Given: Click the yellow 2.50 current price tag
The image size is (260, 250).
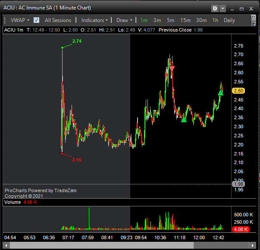Looking at the screenshot, I should click(238, 91).
